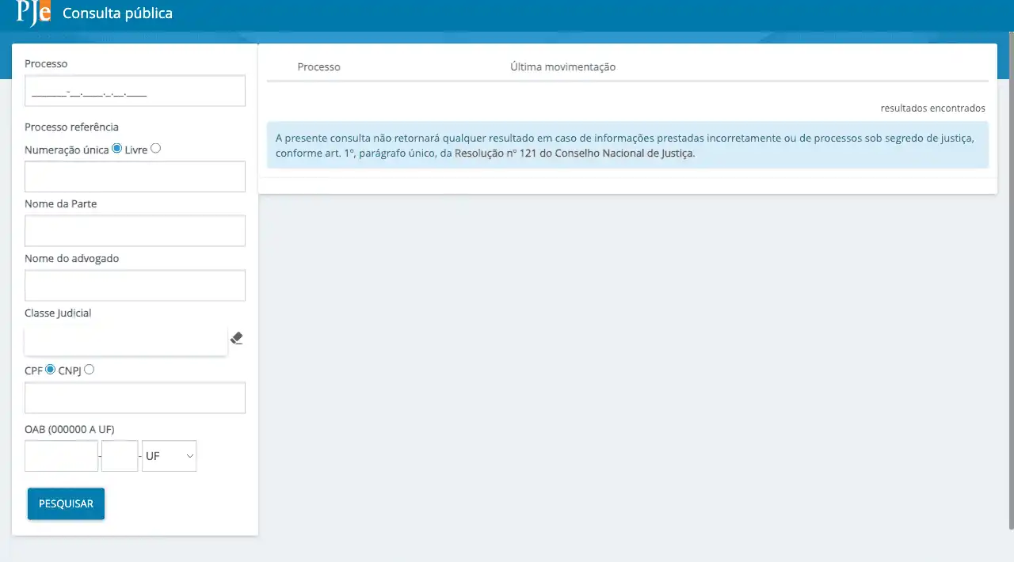
Task: Click the Classe Judicial autocomplete field
Action: (x=126, y=340)
